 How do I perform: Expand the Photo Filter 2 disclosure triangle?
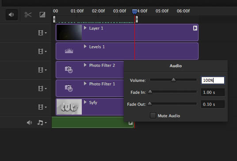point(85,65)
